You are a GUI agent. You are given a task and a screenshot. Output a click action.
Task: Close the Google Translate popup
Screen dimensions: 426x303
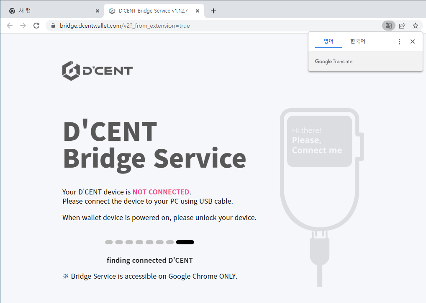click(413, 41)
